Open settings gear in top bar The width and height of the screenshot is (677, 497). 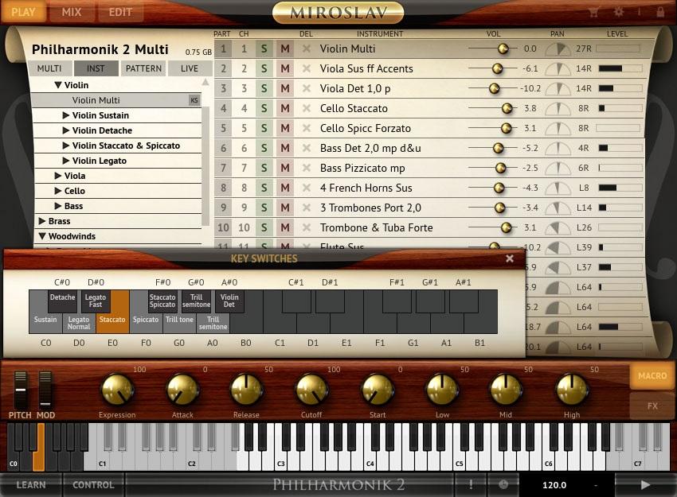click(619, 12)
